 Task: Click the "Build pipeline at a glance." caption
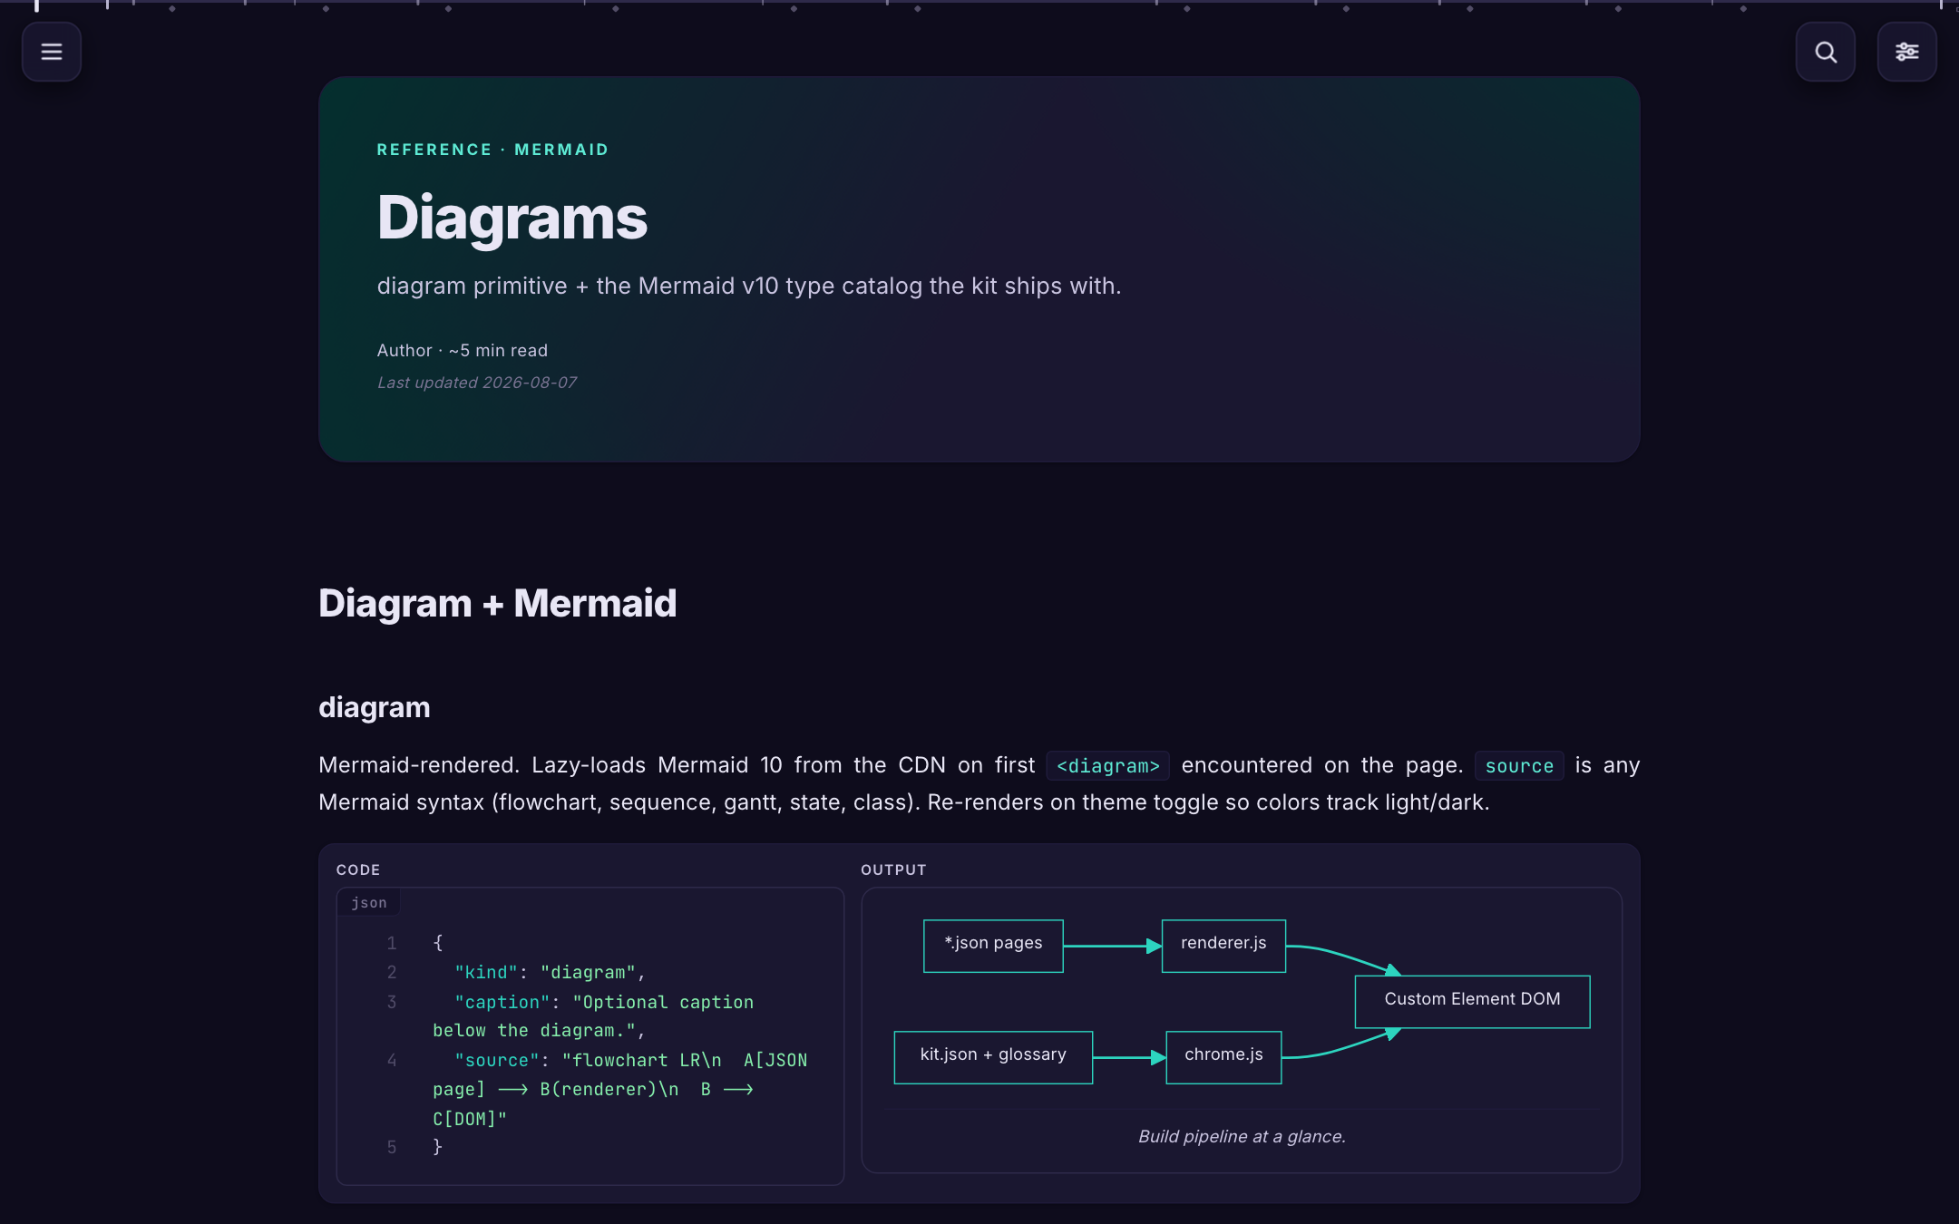[1242, 1136]
